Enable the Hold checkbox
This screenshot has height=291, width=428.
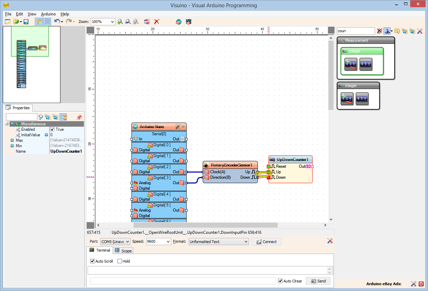pyautogui.click(x=119, y=261)
